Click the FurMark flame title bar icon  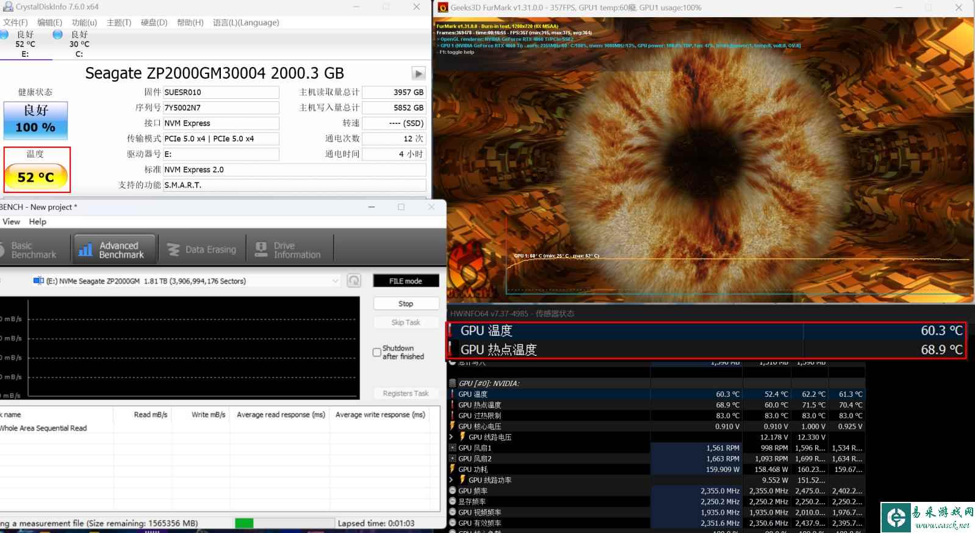[443, 7]
